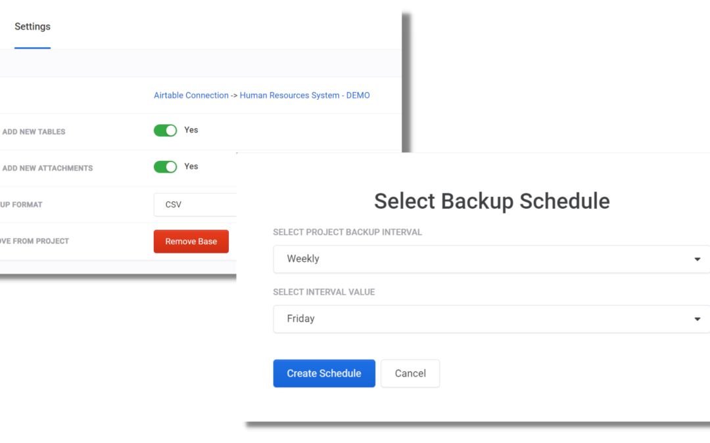Click the chevron on the Weekly dropdown

coord(697,259)
